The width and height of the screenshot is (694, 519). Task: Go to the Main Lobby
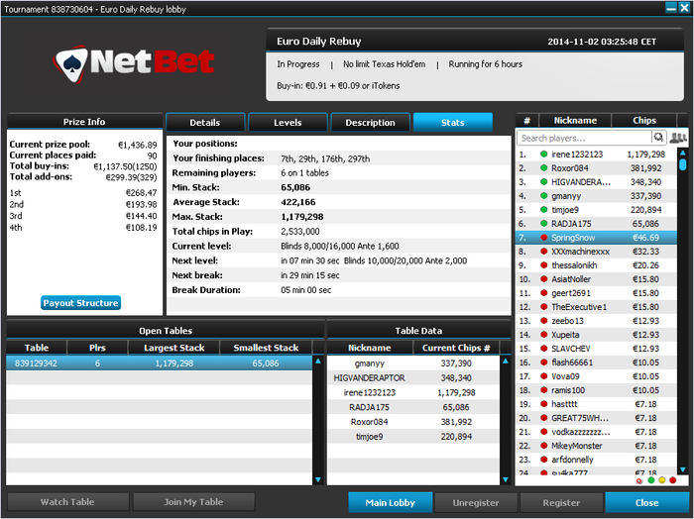click(x=390, y=502)
